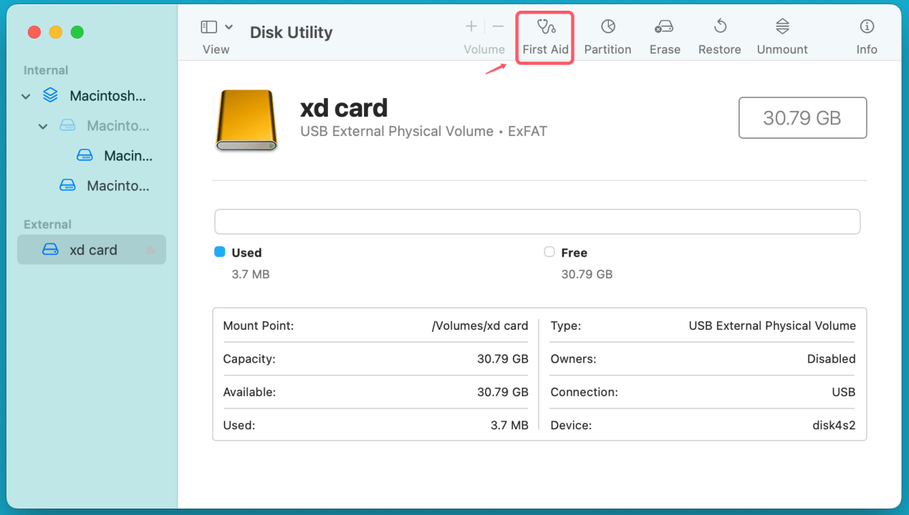
Task: Open the Info panel
Action: [866, 36]
